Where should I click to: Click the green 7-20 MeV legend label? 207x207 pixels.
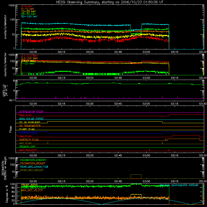(28, 63)
